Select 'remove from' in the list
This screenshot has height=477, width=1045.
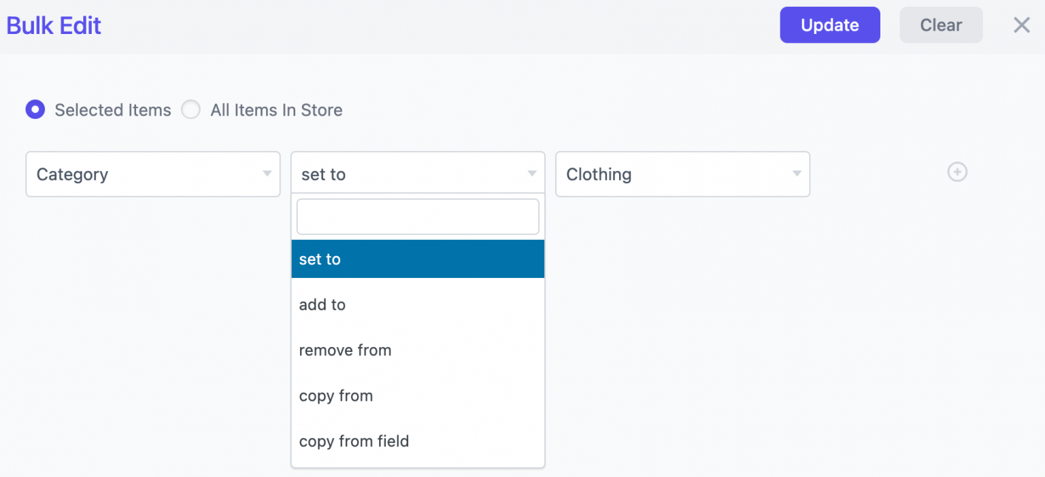[x=418, y=350]
